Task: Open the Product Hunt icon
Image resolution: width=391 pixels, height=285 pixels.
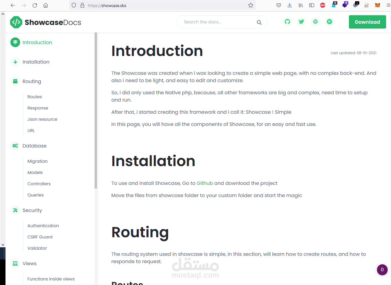Action: pyautogui.click(x=329, y=22)
